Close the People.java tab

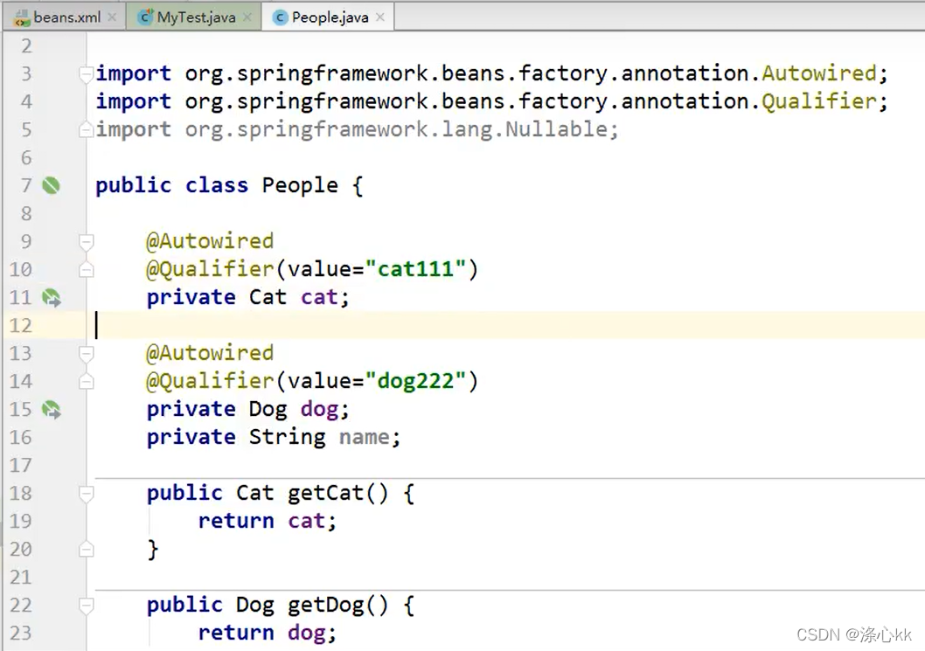coord(380,17)
